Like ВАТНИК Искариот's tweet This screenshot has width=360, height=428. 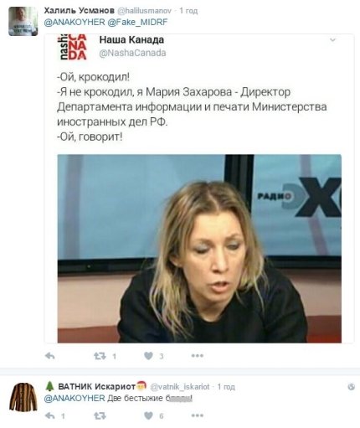click(148, 415)
